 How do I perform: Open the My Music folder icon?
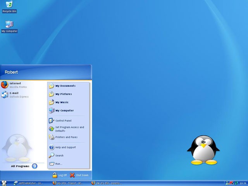click(x=52, y=102)
